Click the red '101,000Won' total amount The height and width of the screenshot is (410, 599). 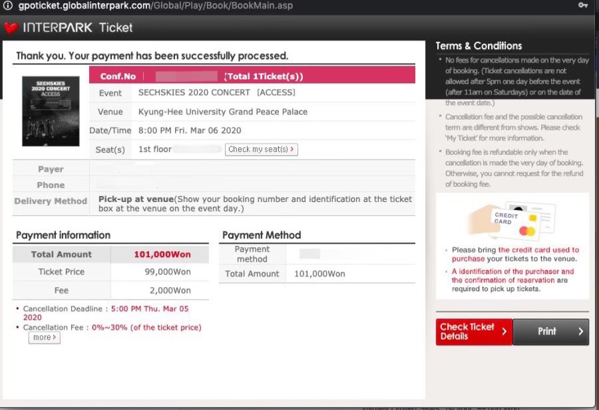coord(162,255)
